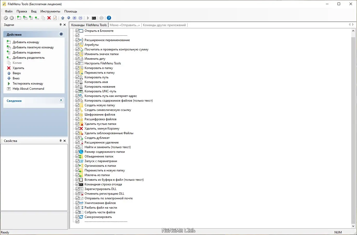The image size is (357, 235).
Task: Uncheck the Уничтожение файлов checkbox
Action: (x=77, y=203)
